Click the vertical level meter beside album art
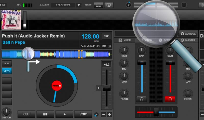Viewport: 204px width, 120px height. 25,20
